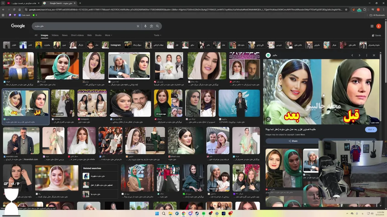Switch to the Web tab
The image size is (387, 217).
pos(89,35)
